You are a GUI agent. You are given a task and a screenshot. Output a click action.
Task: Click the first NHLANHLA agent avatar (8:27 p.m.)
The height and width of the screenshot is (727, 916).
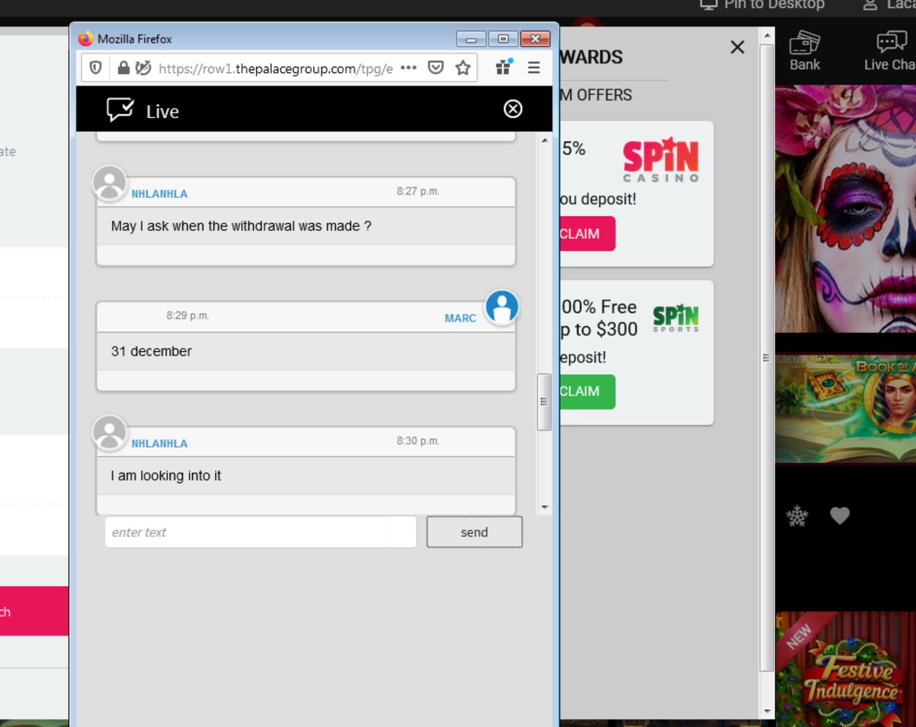109,183
